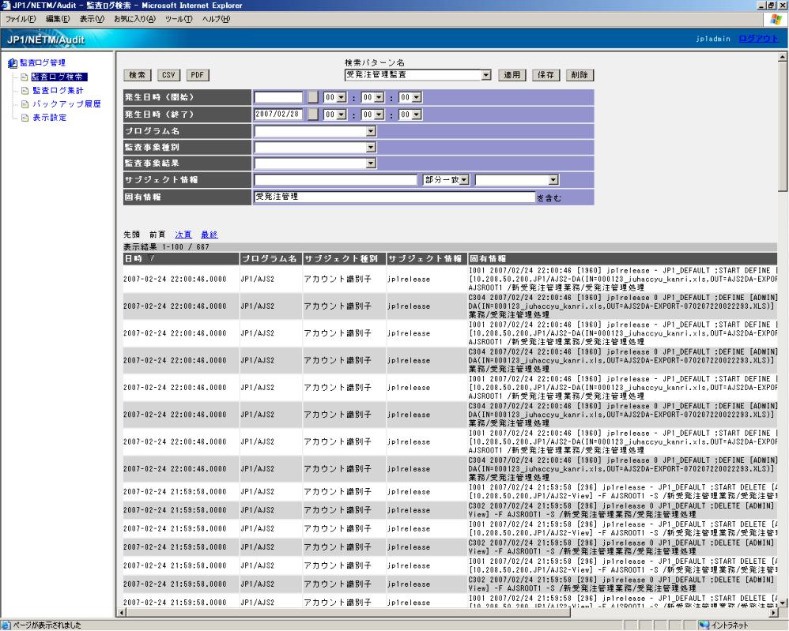789x631 pixels.
Task: Click the calendar button for 発生日時（終了）
Action: point(313,114)
